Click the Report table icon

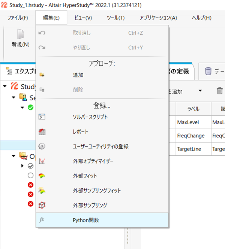coord(42,132)
